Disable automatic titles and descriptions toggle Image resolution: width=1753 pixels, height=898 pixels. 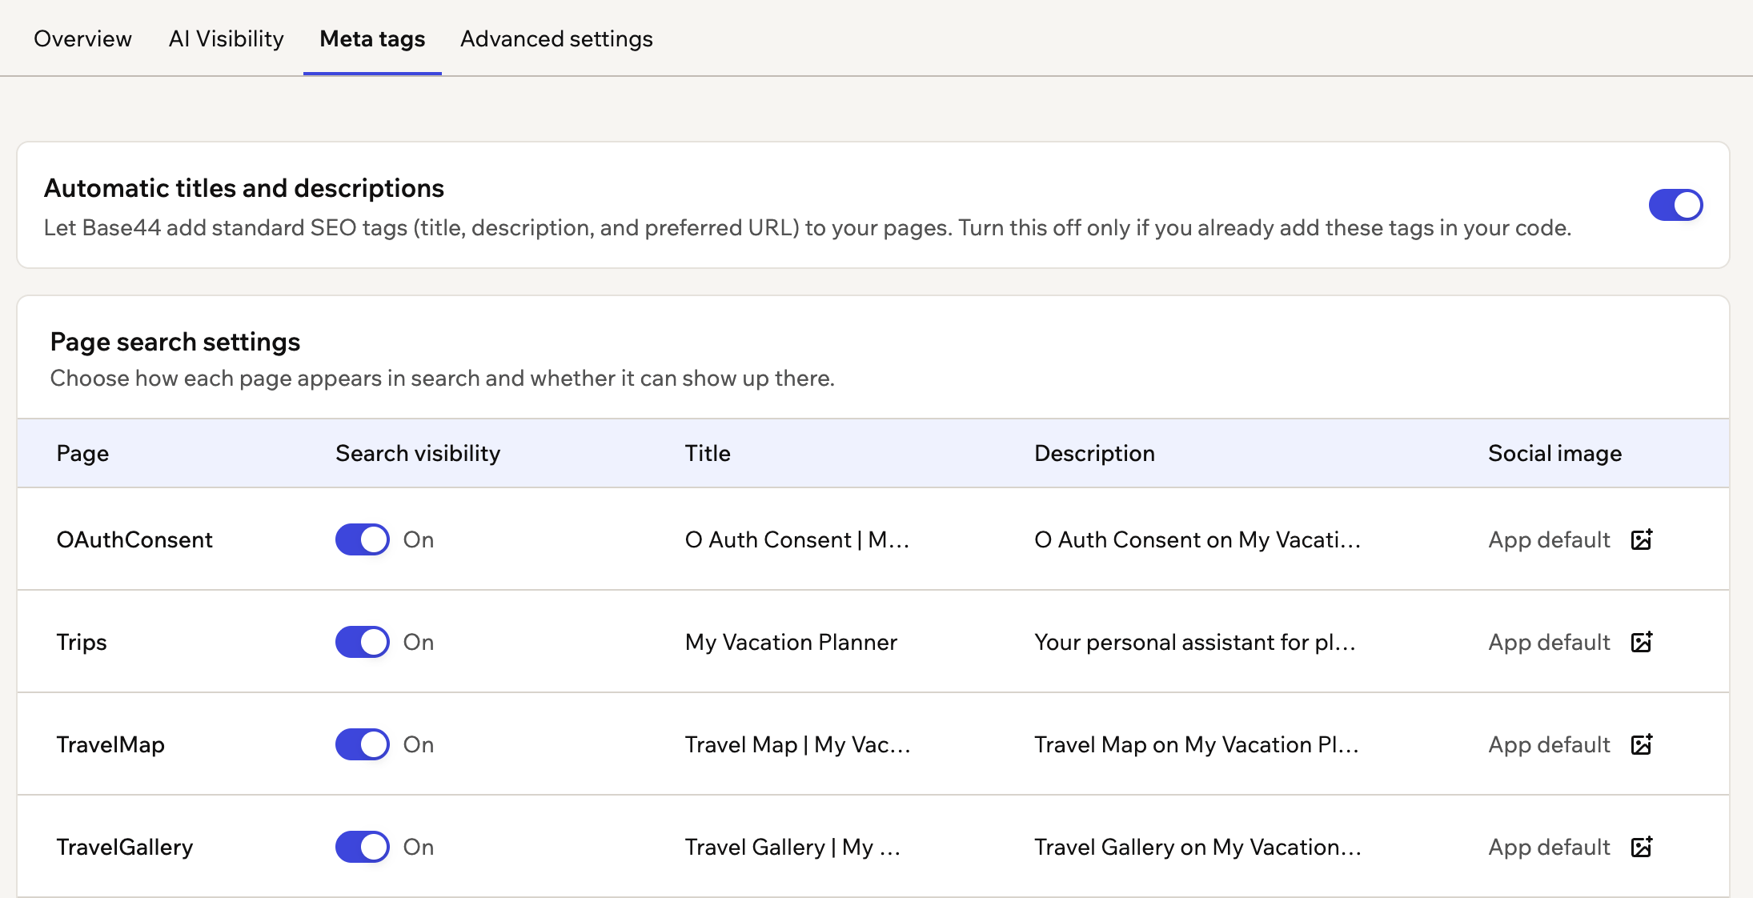tap(1675, 205)
